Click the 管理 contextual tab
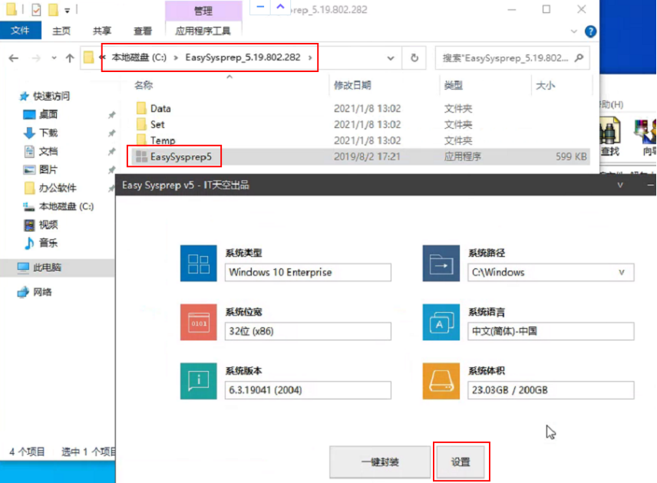The width and height of the screenshot is (657, 483). [203, 11]
